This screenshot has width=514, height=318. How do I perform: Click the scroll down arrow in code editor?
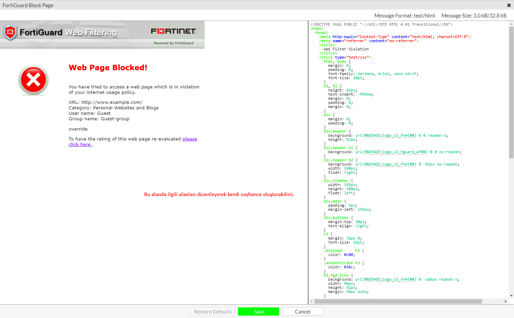pyautogui.click(x=511, y=296)
